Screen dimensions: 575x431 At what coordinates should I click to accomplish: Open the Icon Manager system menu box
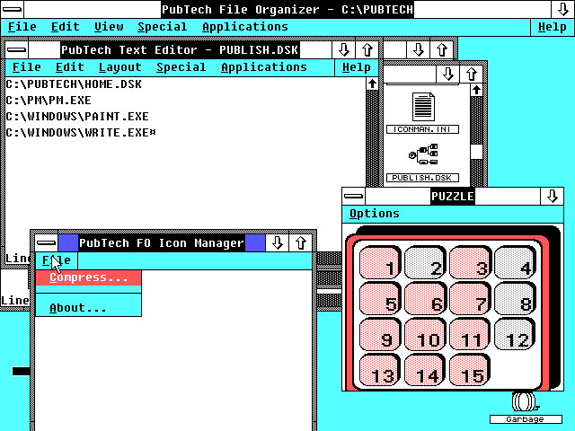[47, 243]
